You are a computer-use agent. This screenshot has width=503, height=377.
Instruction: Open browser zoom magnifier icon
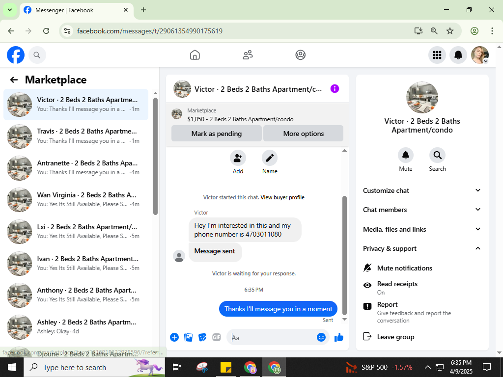coord(434,31)
